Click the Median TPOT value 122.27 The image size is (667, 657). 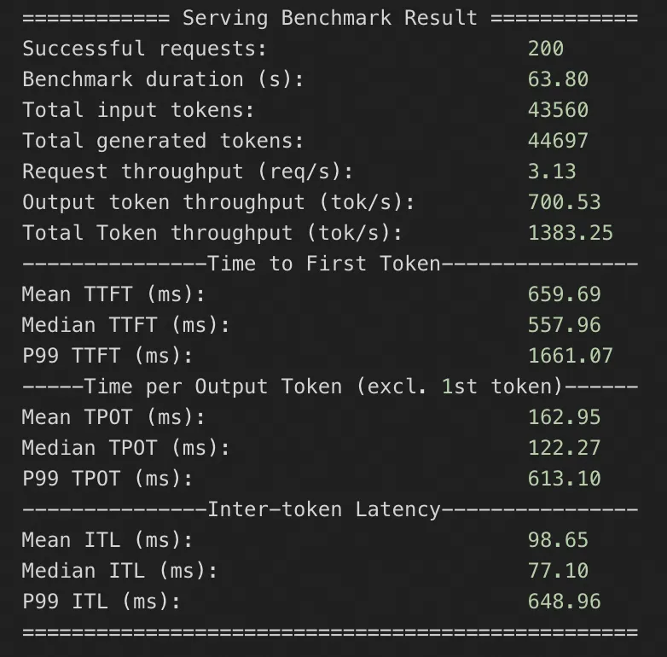(564, 448)
